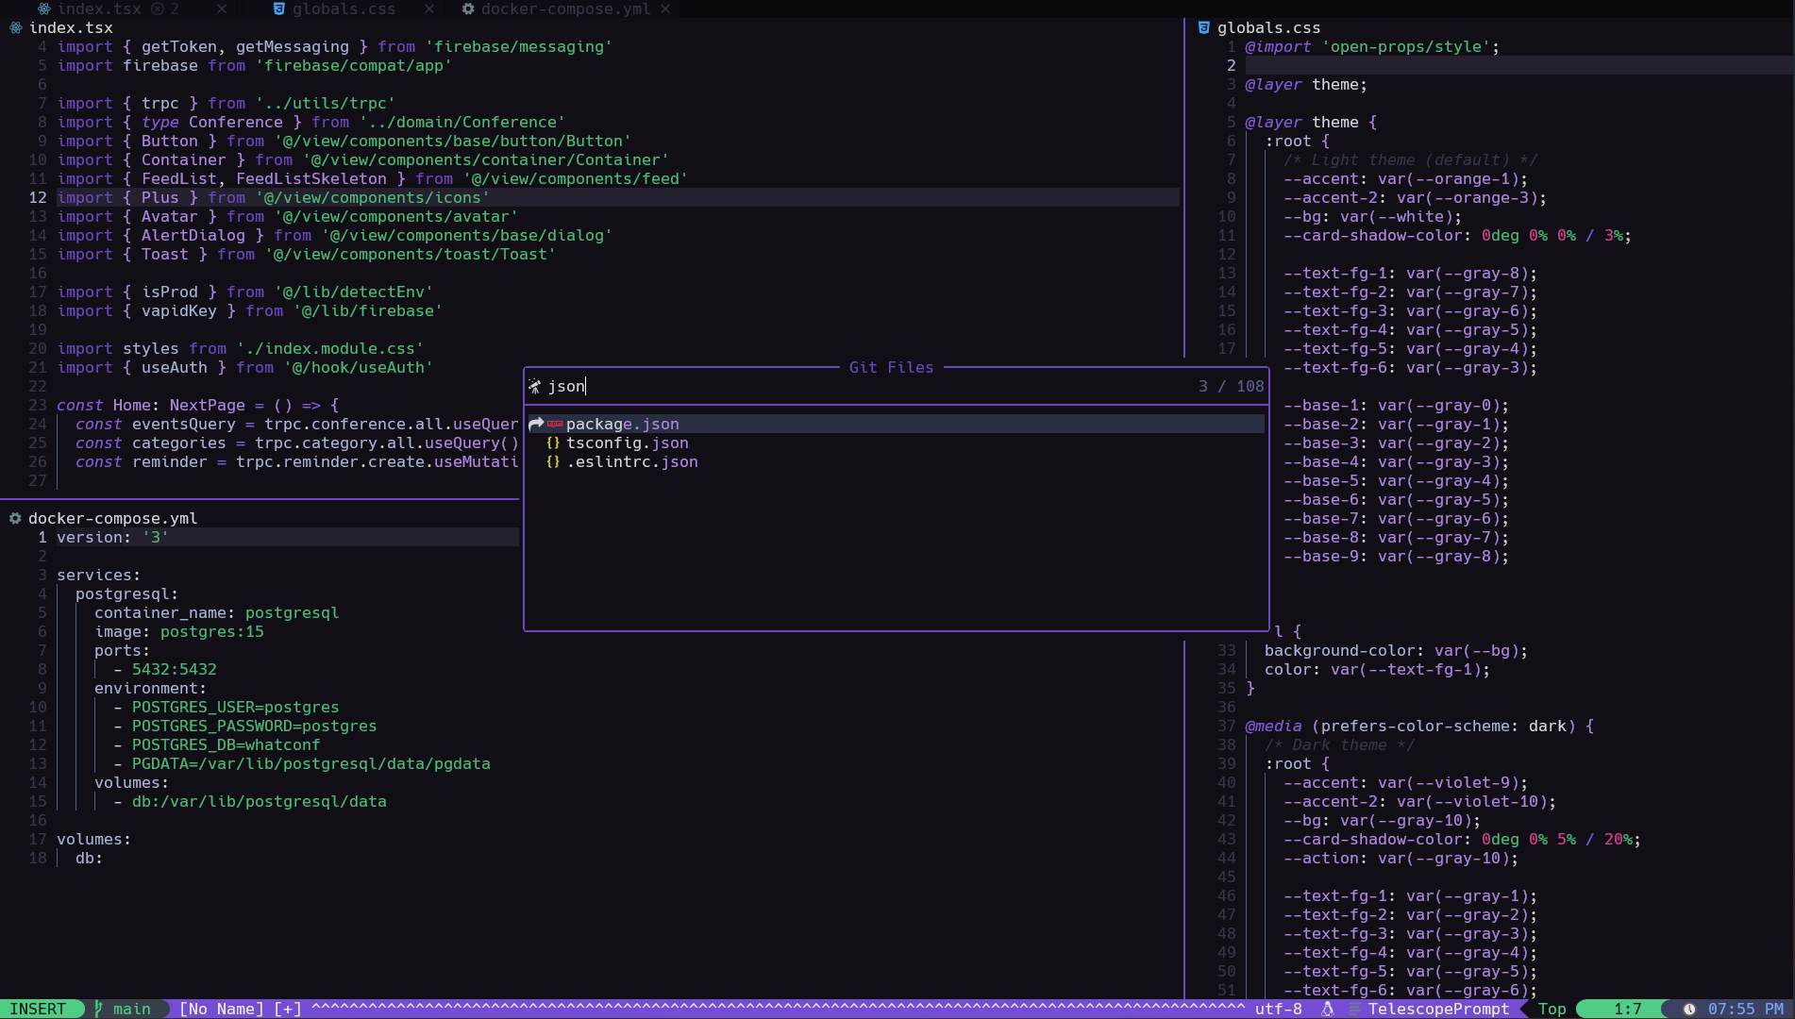Image resolution: width=1795 pixels, height=1019 pixels.
Task: Click the [No Name] buffer label in statusline
Action: click(x=221, y=1009)
